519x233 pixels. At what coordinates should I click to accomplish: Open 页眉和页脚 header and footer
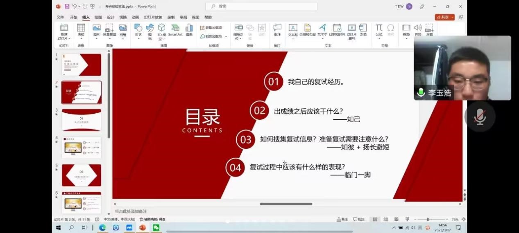point(307,30)
